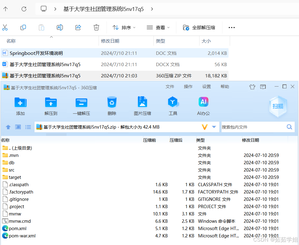The height and width of the screenshot is (245, 299).
Task: Open the 查看 view dropdown
Action: [158, 28]
